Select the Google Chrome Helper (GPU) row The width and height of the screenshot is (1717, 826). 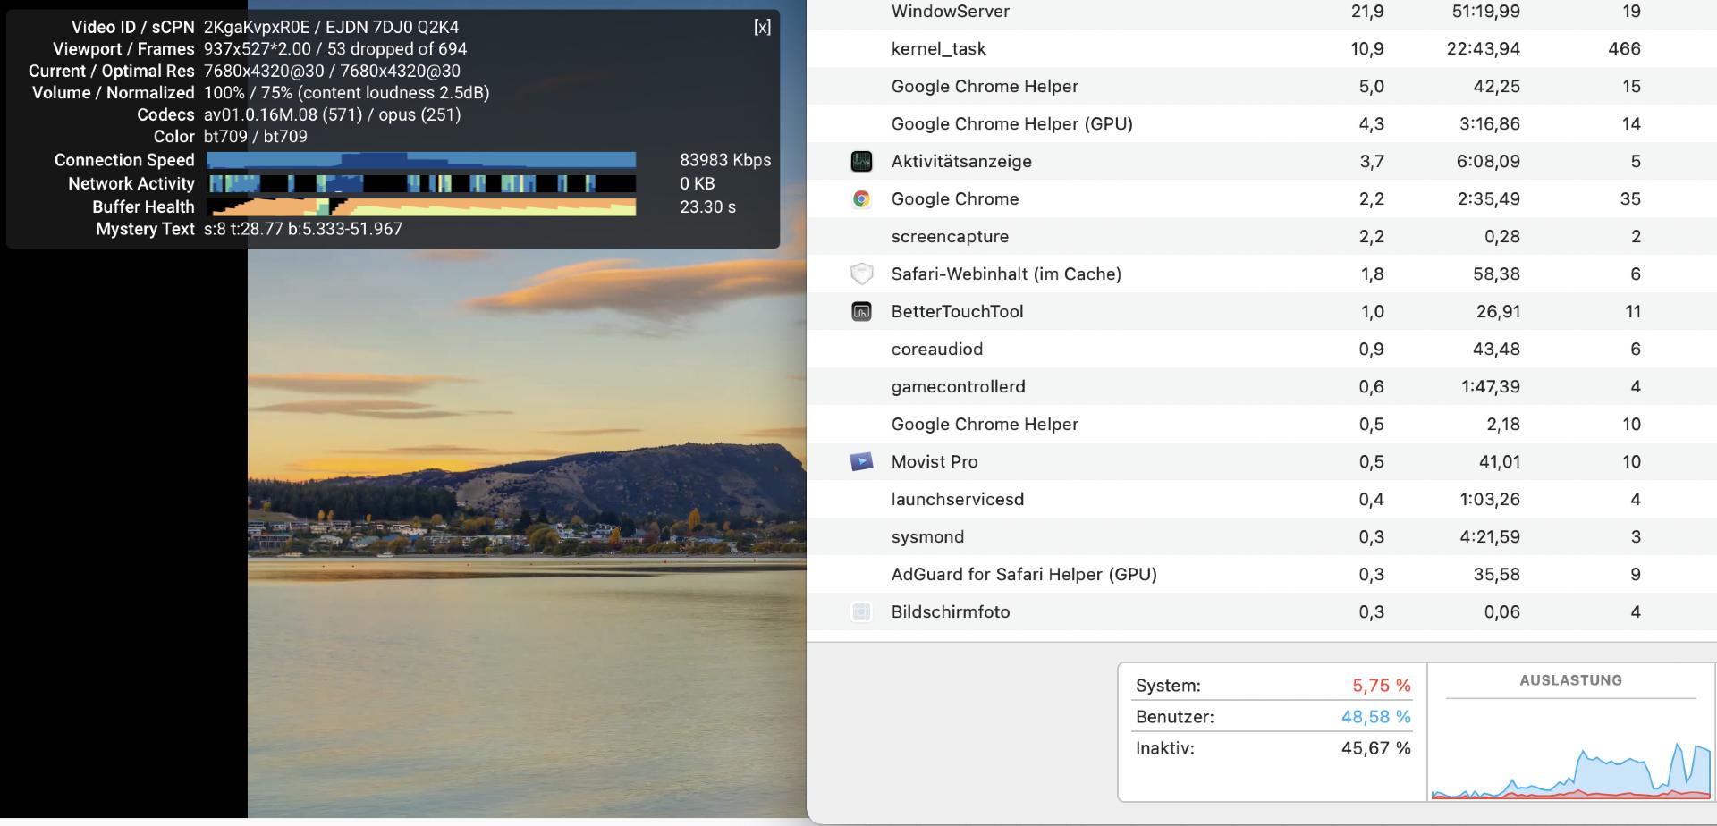[x=1011, y=124]
